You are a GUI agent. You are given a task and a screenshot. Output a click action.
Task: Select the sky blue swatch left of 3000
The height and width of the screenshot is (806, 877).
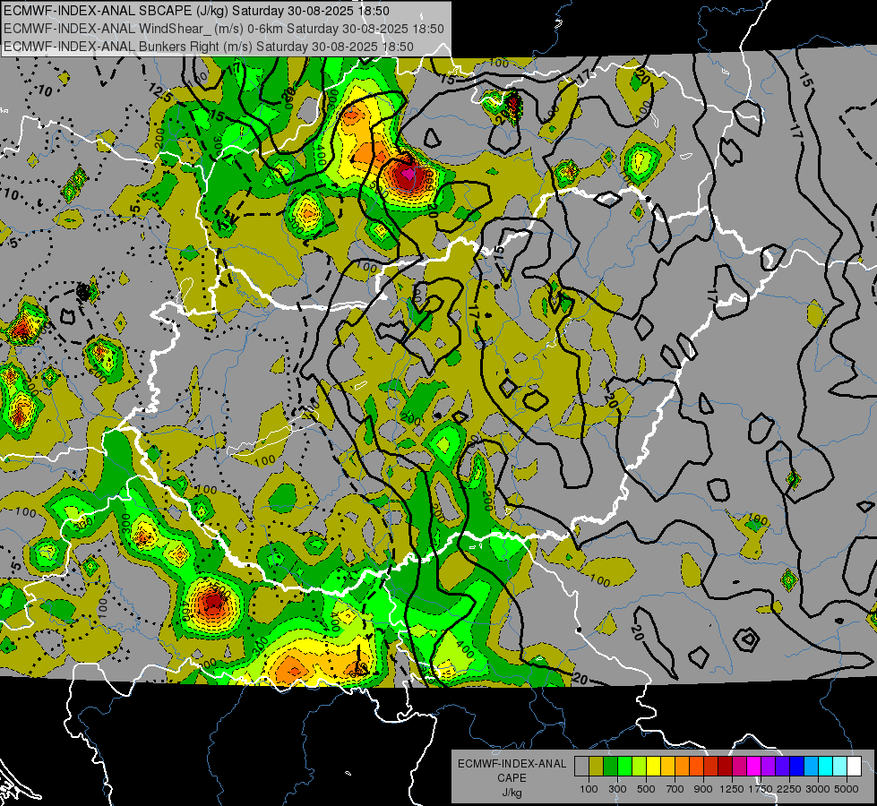811,767
